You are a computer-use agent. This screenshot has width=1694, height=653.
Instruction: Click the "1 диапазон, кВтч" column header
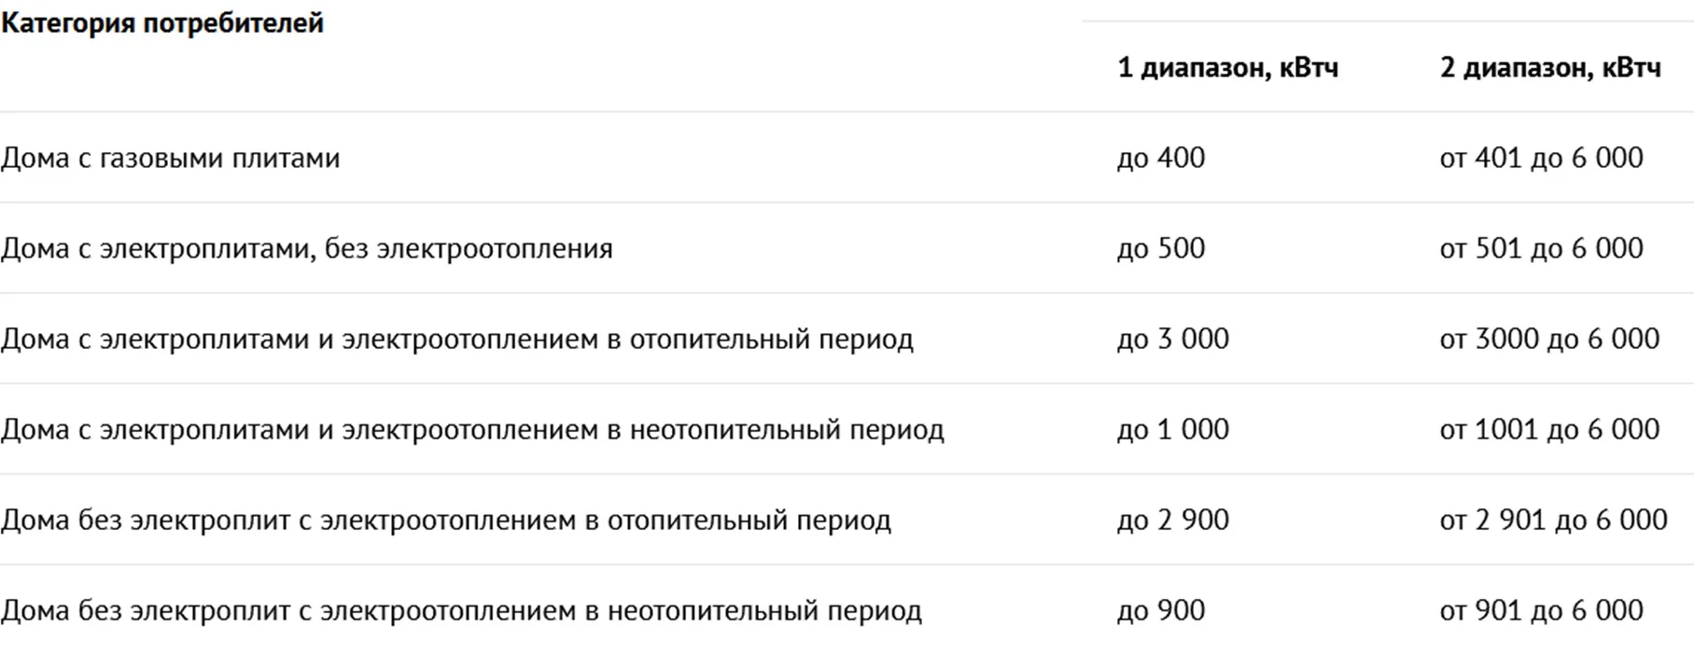tap(1227, 68)
